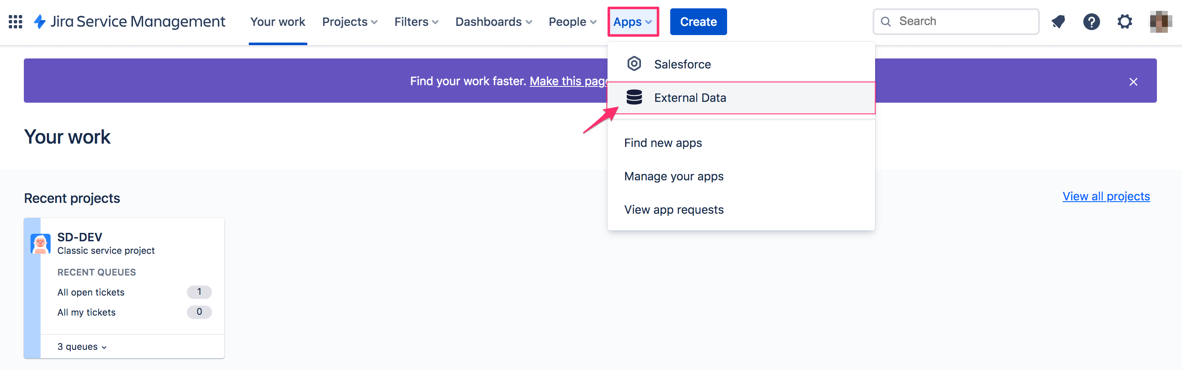The width and height of the screenshot is (1182, 392).
Task: Click the Recent projects heading
Action: [x=72, y=198]
